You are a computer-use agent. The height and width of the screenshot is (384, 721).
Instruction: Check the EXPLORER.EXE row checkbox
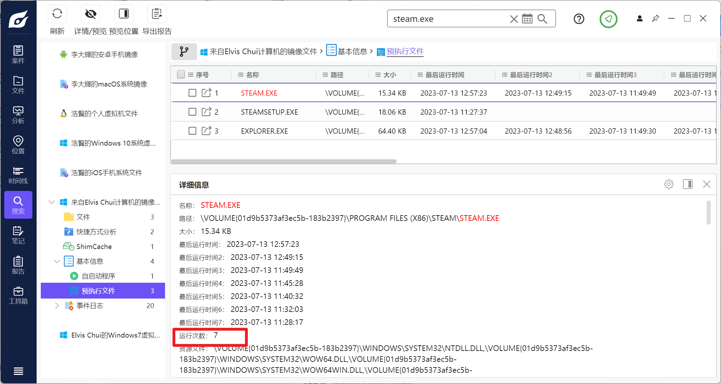(x=192, y=131)
